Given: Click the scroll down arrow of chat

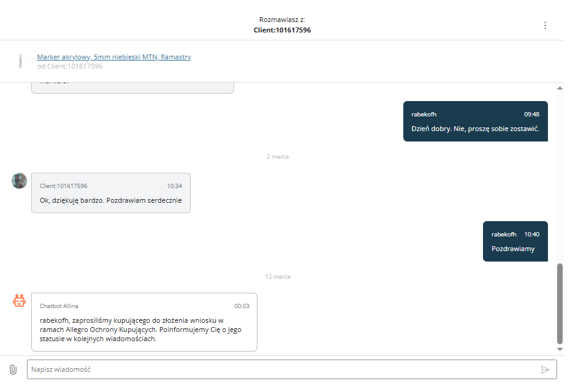Looking at the screenshot, I should coord(560,349).
